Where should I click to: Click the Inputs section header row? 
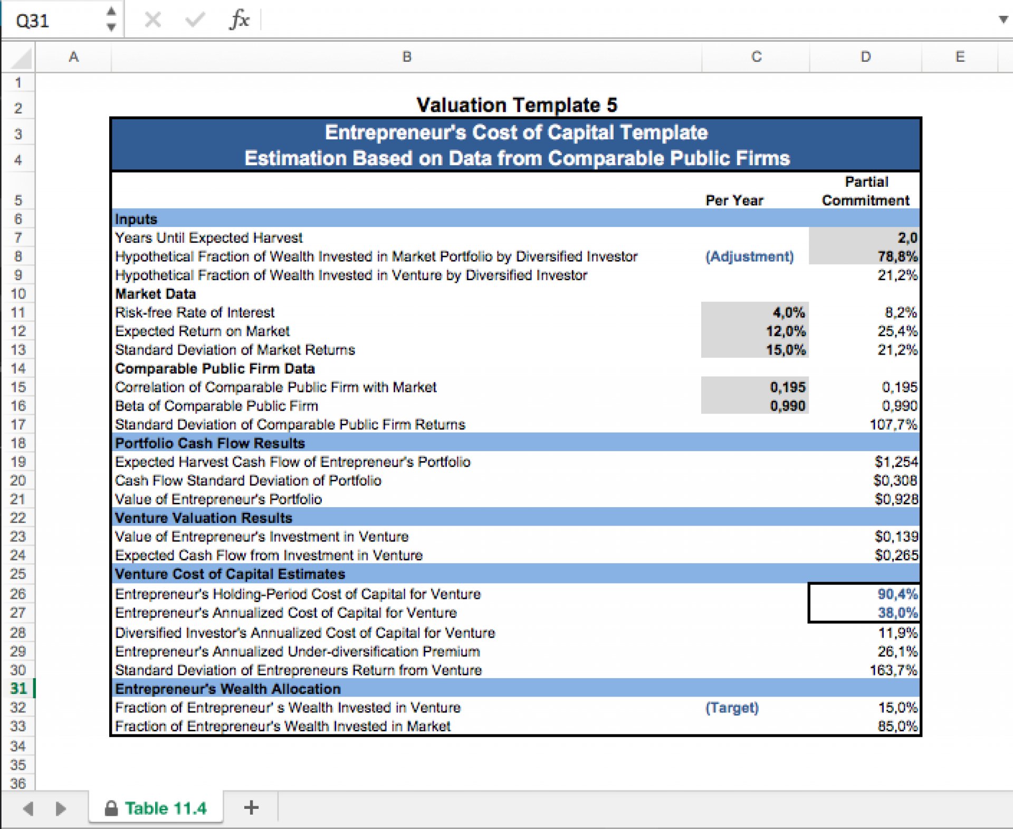(x=515, y=218)
